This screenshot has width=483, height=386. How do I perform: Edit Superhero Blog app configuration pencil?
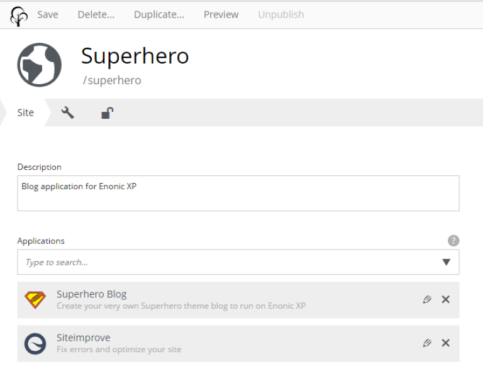[x=428, y=300]
